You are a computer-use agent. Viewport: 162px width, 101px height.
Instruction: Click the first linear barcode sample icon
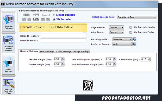pyautogui.click(x=26, y=15)
